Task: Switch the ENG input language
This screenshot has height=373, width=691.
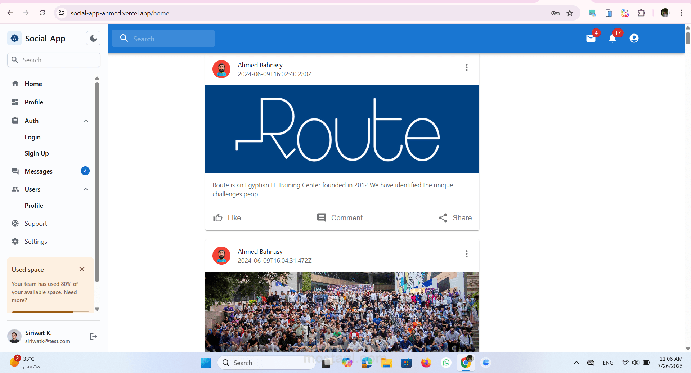Action: tap(608, 363)
